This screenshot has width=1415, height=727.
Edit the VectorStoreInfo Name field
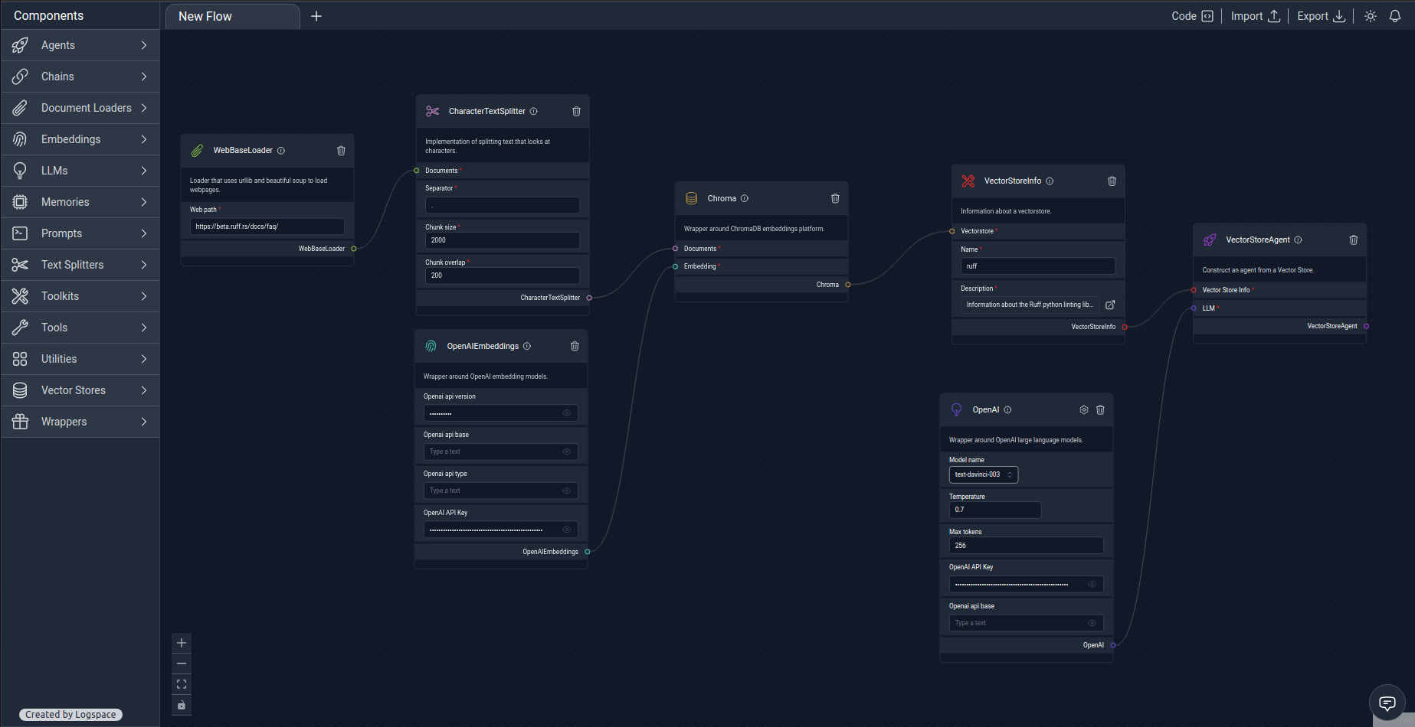click(1038, 266)
